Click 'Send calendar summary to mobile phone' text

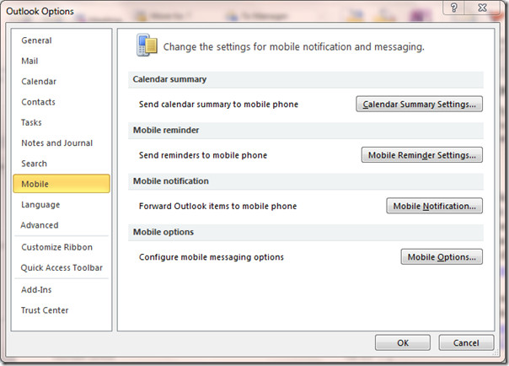pyautogui.click(x=218, y=105)
